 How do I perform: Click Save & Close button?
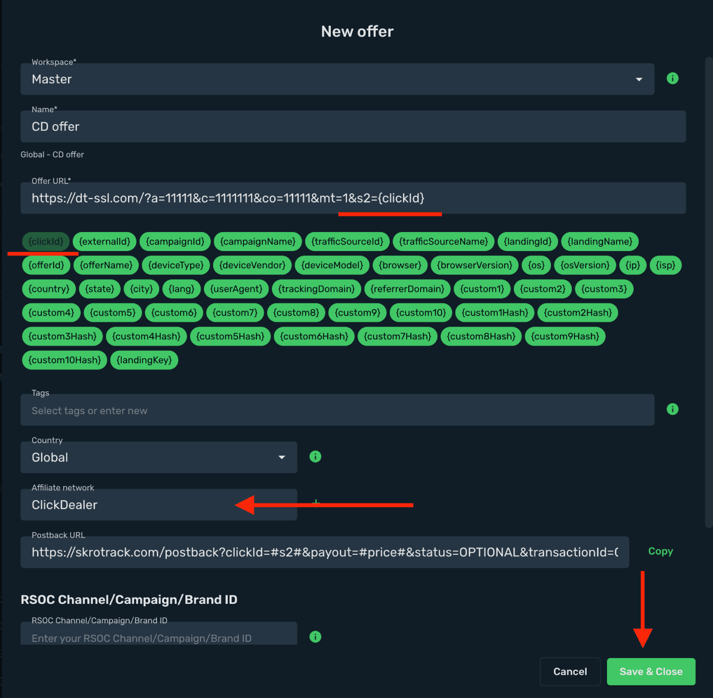point(651,672)
